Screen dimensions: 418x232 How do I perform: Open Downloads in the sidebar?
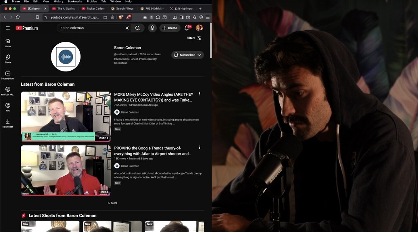(x=8, y=123)
